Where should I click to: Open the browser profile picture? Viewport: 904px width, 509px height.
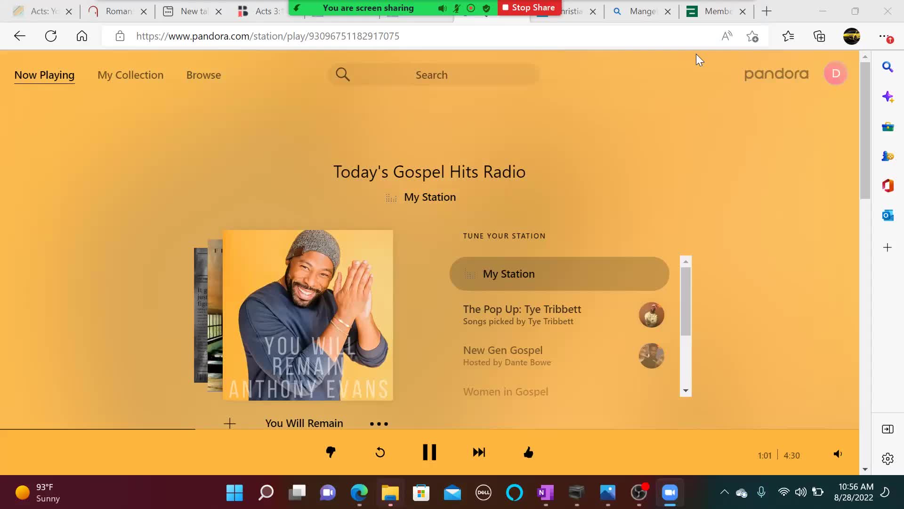tap(852, 36)
